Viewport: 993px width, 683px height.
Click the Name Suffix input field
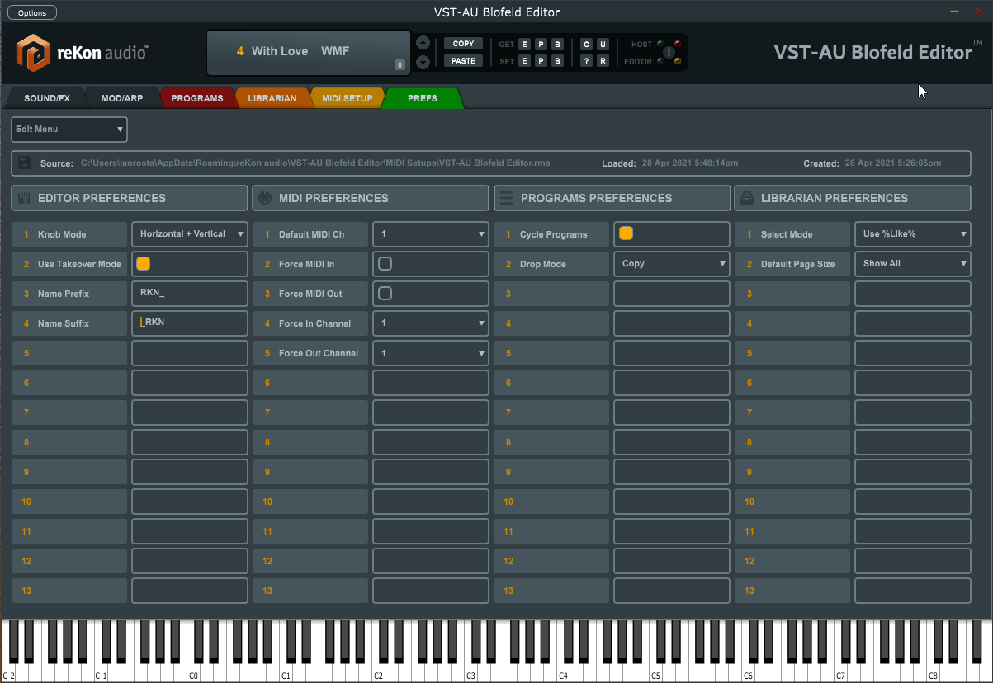pyautogui.click(x=190, y=323)
